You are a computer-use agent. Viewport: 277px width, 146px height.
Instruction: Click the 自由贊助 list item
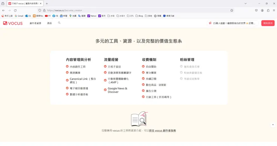click(151, 66)
